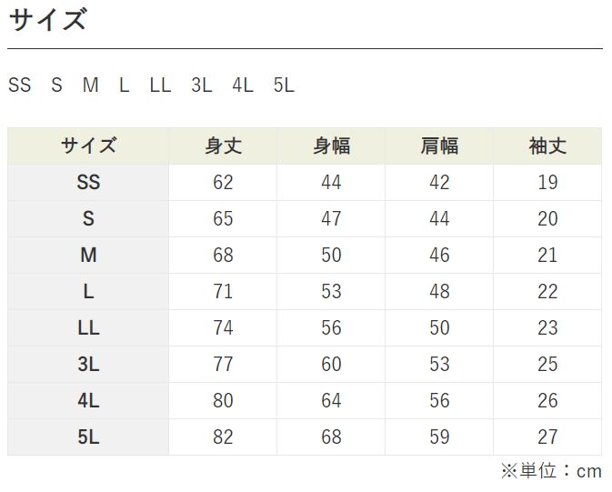Image resolution: width=612 pixels, height=492 pixels.
Task: Pick the LL size link above table
Action: [160, 85]
